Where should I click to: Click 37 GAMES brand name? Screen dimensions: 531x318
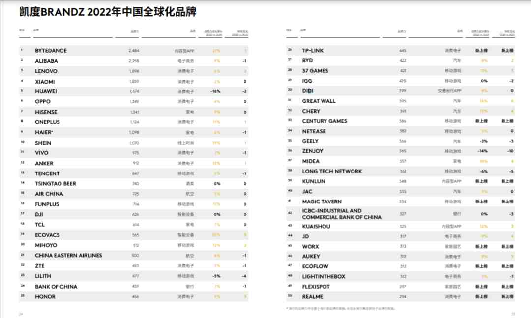click(x=315, y=71)
